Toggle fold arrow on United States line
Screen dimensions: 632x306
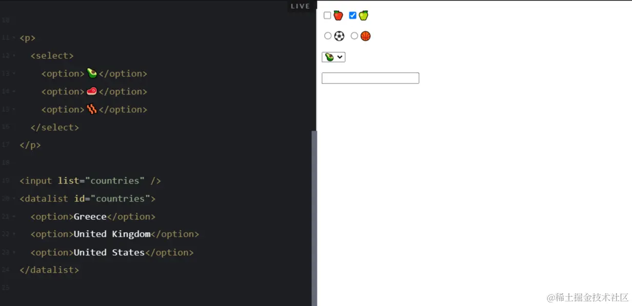click(x=14, y=253)
